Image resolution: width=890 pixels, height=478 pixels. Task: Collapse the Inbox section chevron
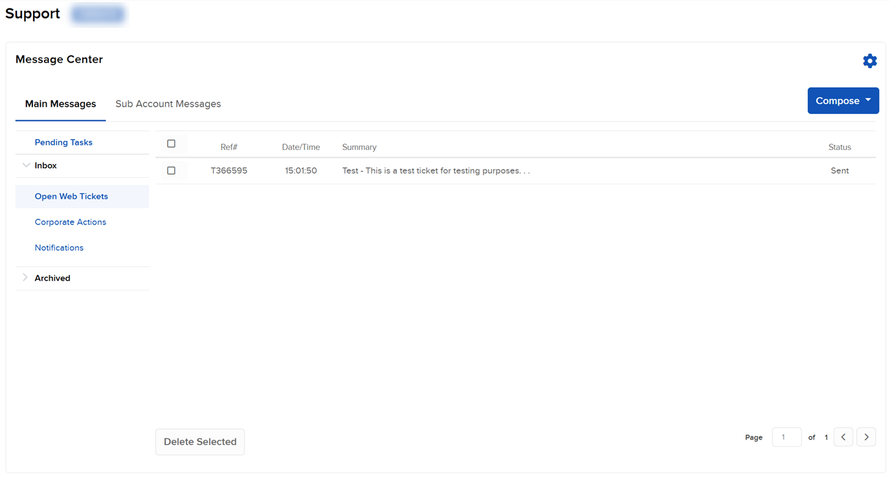coord(26,166)
